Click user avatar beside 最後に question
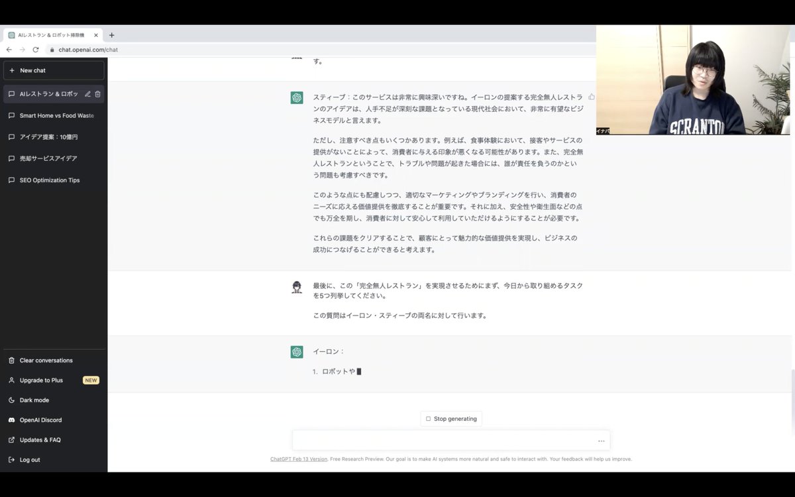 [297, 287]
